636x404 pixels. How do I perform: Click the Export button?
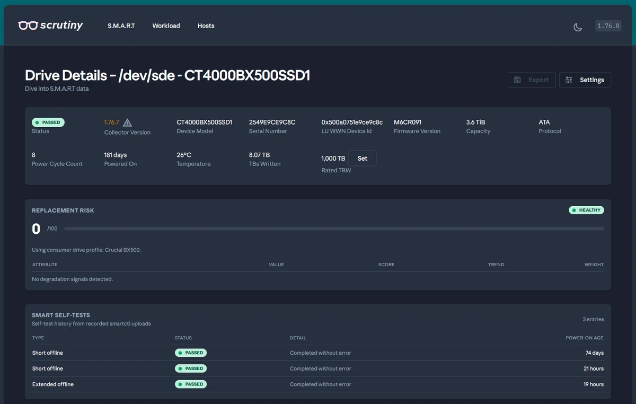point(532,80)
